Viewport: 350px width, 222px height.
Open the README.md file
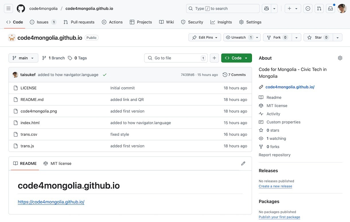coord(32,100)
